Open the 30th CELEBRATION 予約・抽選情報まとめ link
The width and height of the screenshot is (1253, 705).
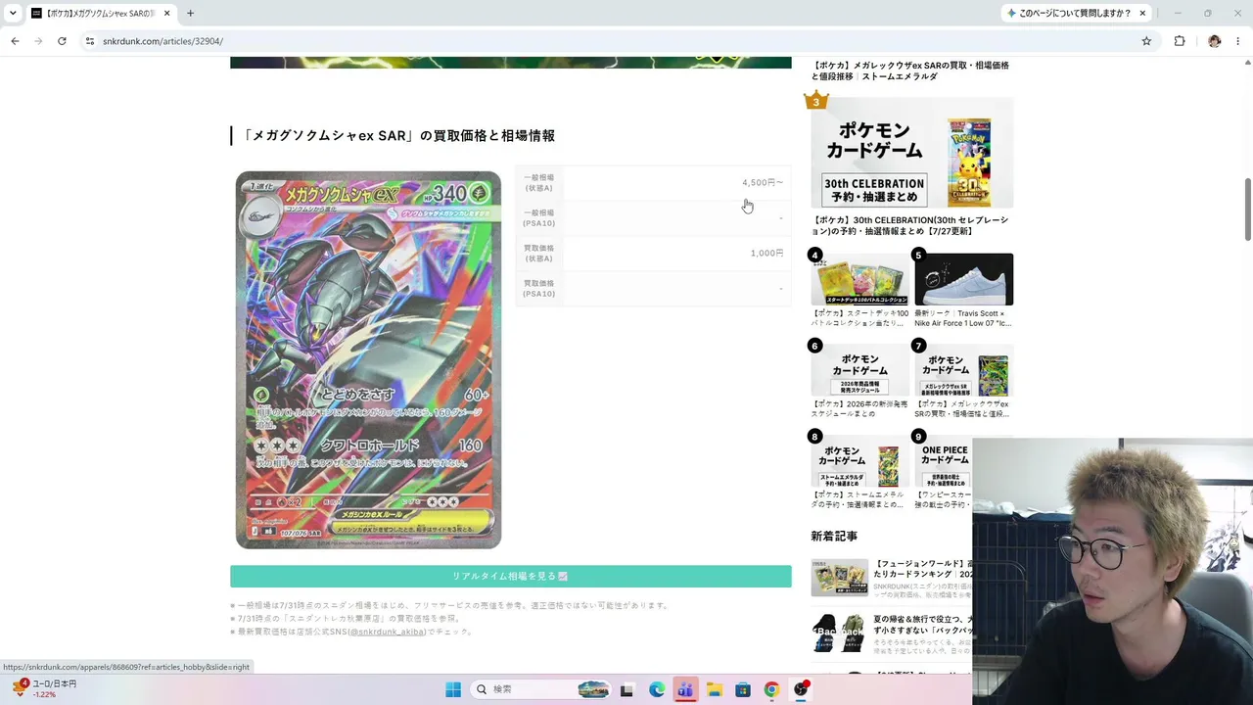pos(909,225)
